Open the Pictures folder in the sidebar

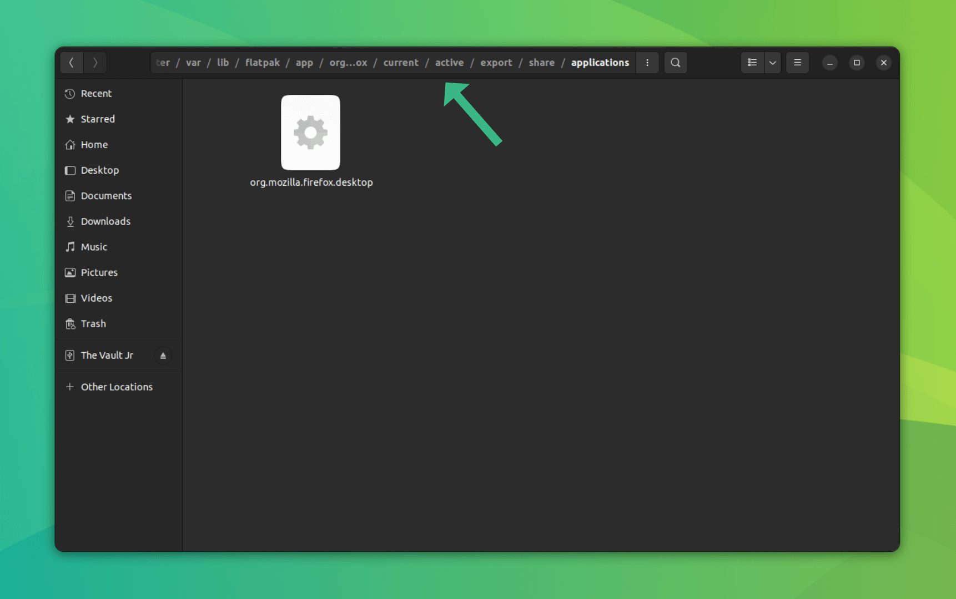99,272
